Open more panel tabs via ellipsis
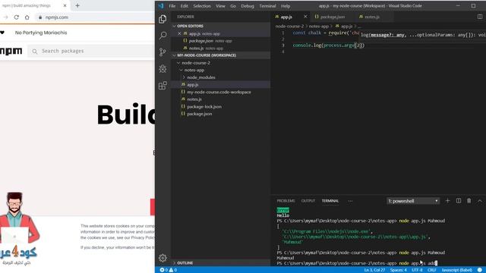The width and height of the screenshot is (486, 273). coord(350,201)
